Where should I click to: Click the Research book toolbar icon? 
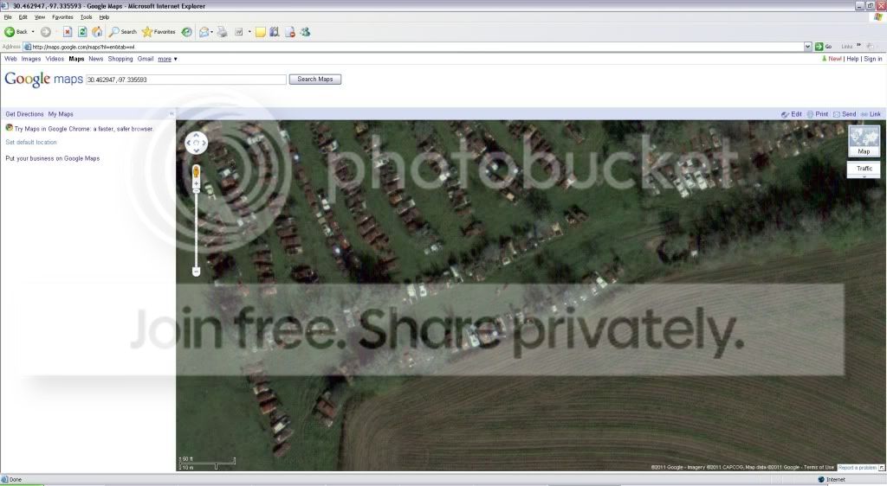click(275, 32)
